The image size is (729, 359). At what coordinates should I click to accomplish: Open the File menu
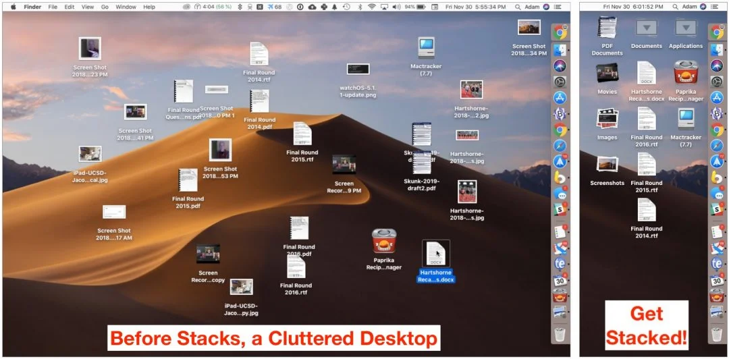[53, 7]
